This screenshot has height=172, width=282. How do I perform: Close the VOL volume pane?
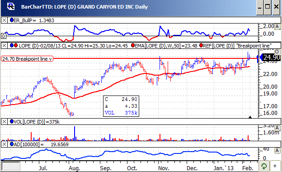click(x=4, y=122)
